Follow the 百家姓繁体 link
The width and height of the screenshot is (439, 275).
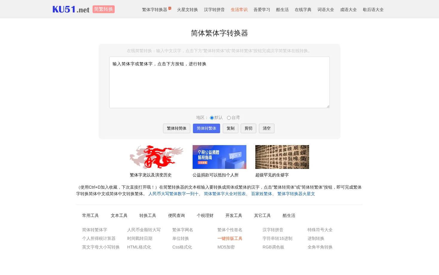pos(262,194)
